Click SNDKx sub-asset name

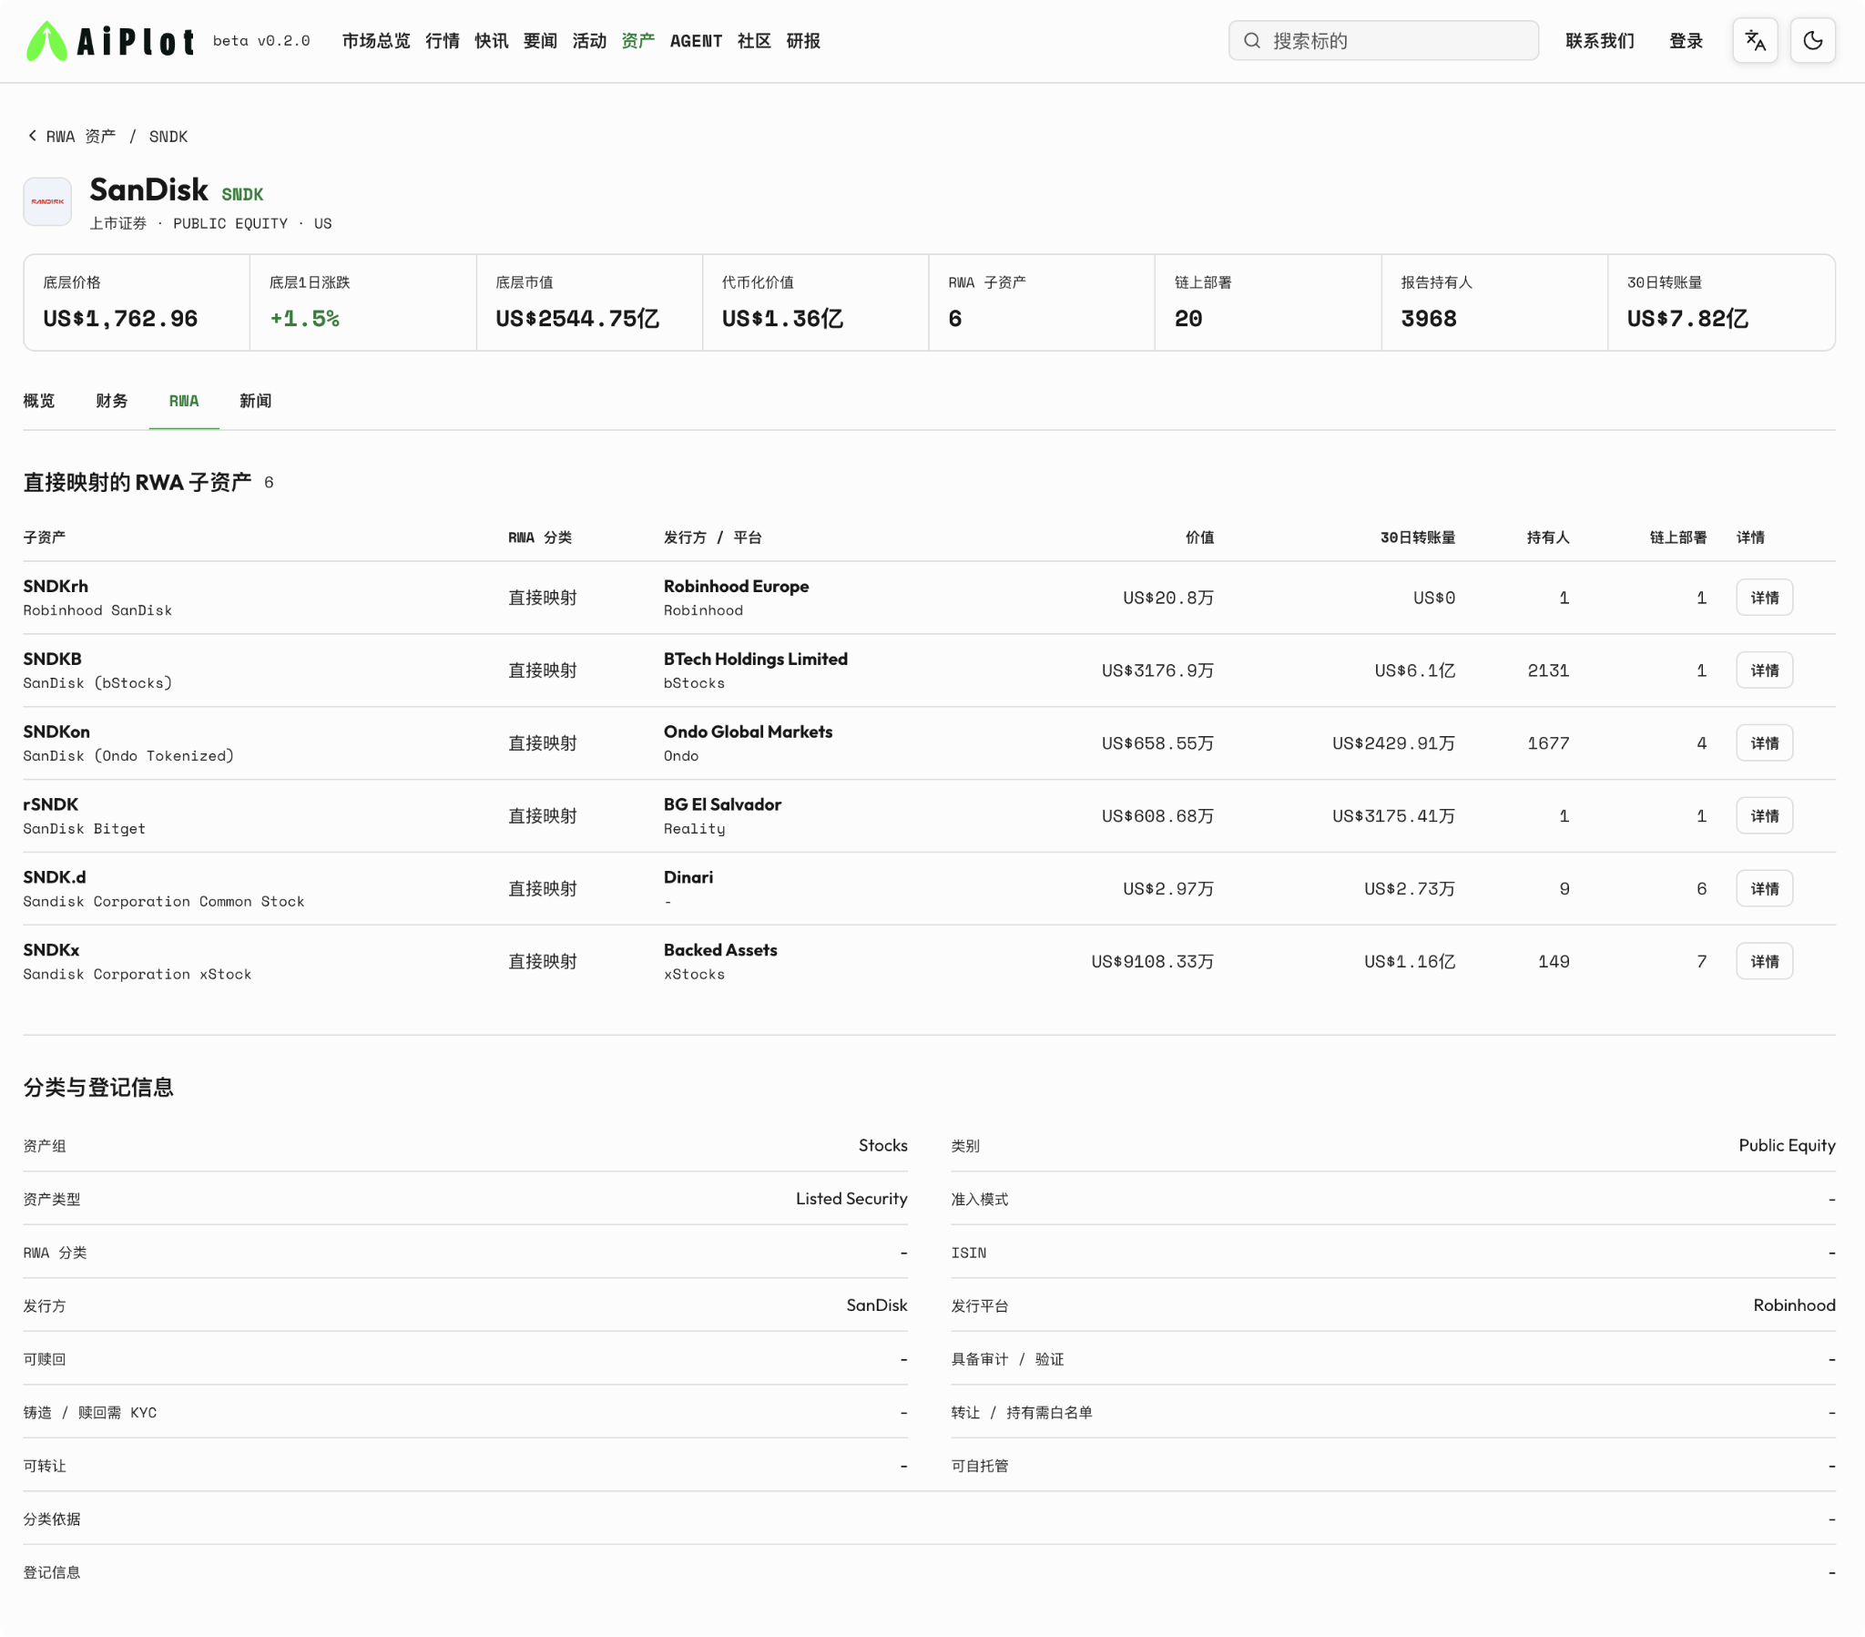tap(51, 950)
